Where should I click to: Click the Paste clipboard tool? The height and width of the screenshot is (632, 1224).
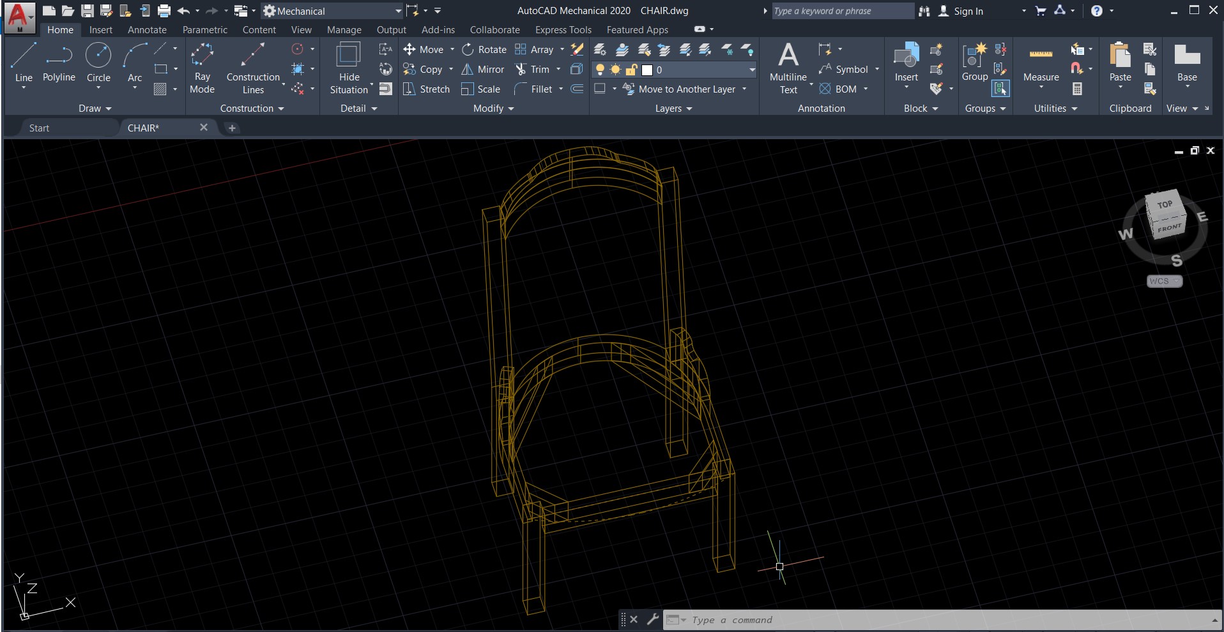(x=1120, y=63)
